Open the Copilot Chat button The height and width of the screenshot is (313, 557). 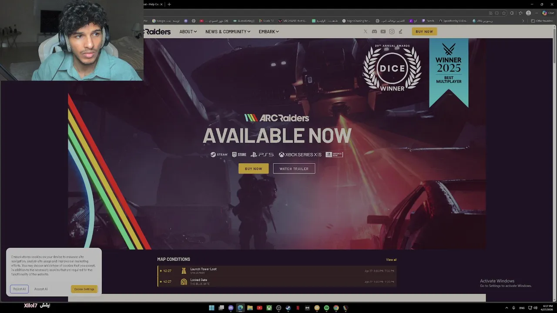(548, 13)
